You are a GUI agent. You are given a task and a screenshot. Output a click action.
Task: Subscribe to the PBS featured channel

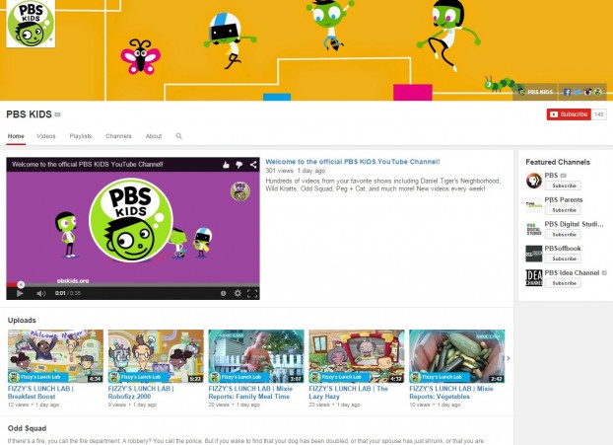(x=563, y=185)
